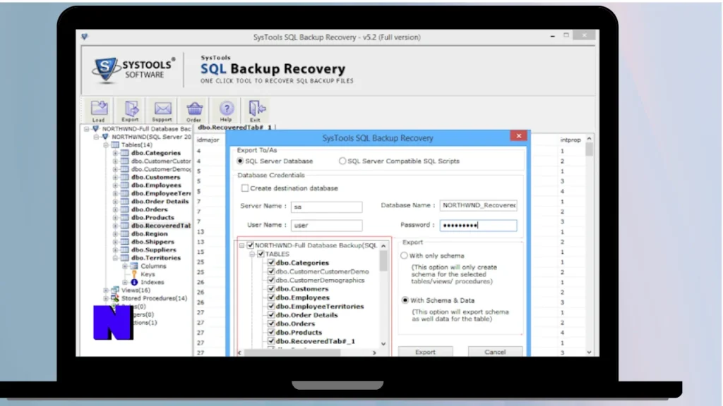
Task: Switch to dbo.RecoveredTab#_1 tab
Action: pos(235,127)
